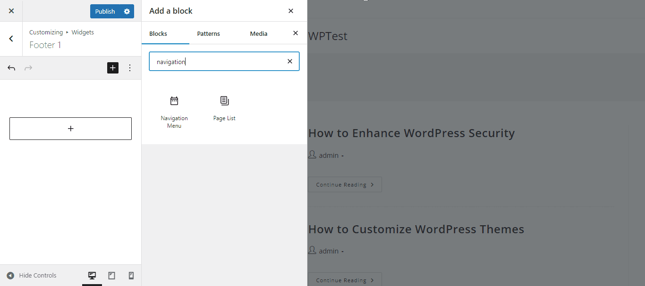Open admin author link under Themes post
The image size is (645, 286).
pyautogui.click(x=329, y=251)
